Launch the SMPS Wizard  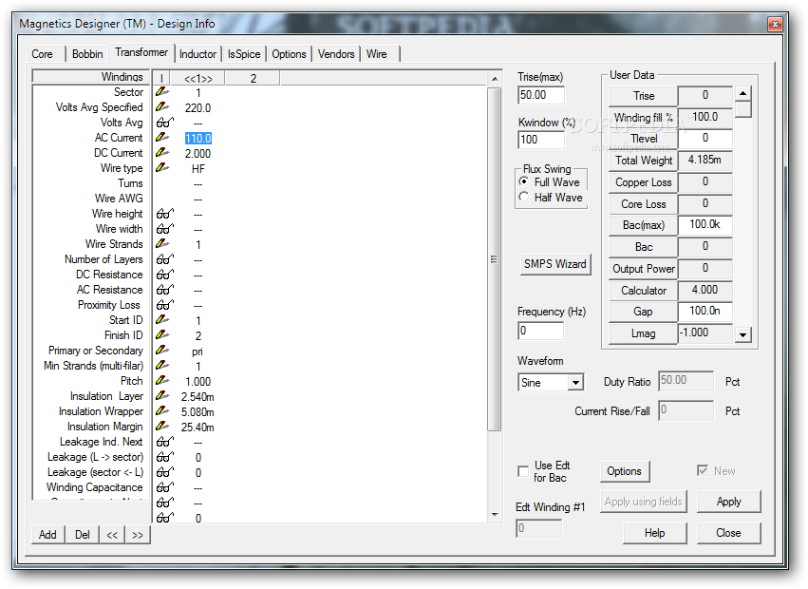point(555,264)
